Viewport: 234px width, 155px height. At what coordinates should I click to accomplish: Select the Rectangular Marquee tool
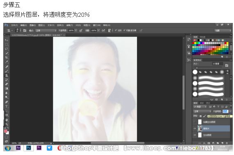7,44
